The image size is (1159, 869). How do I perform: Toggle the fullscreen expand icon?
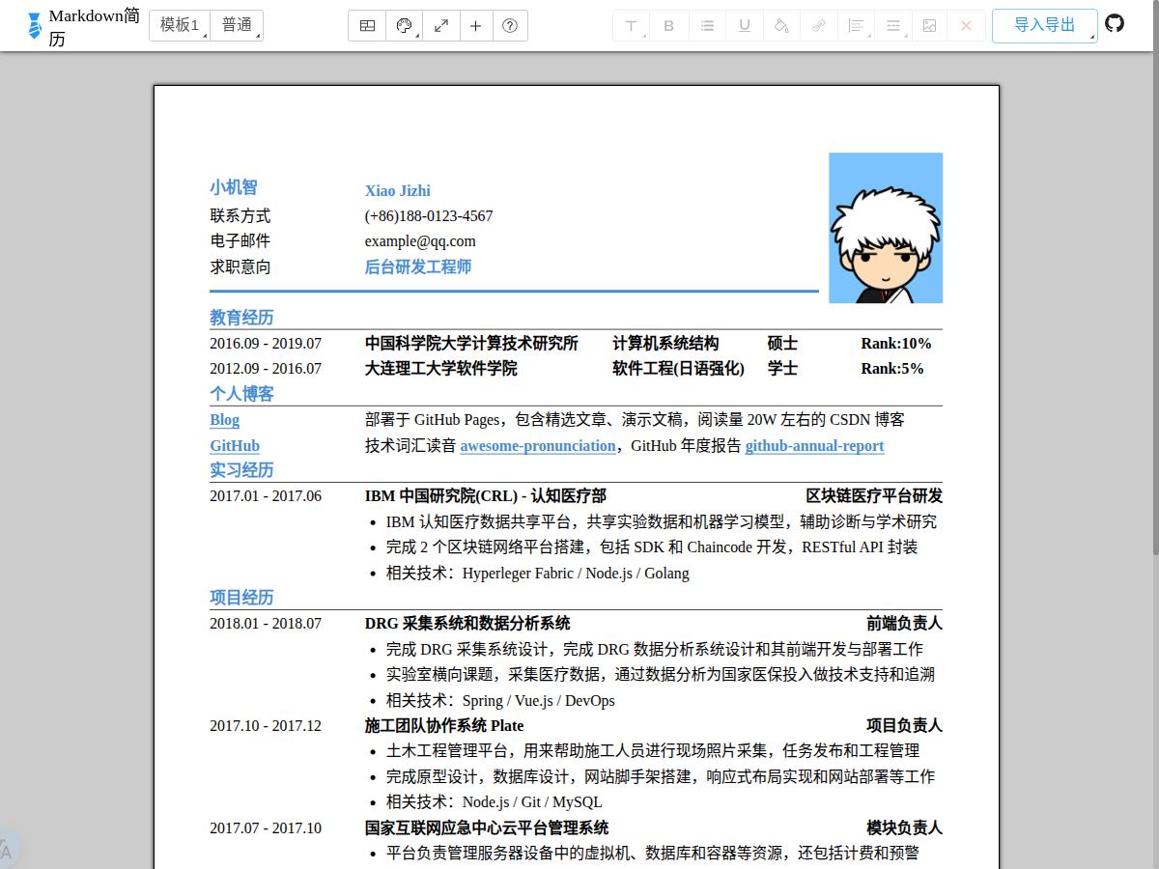pos(441,25)
